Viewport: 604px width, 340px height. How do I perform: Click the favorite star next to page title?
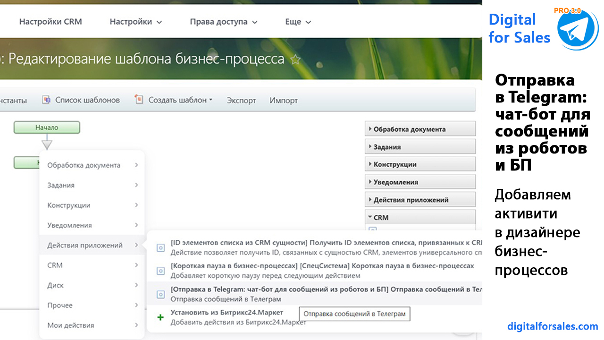[x=295, y=59]
